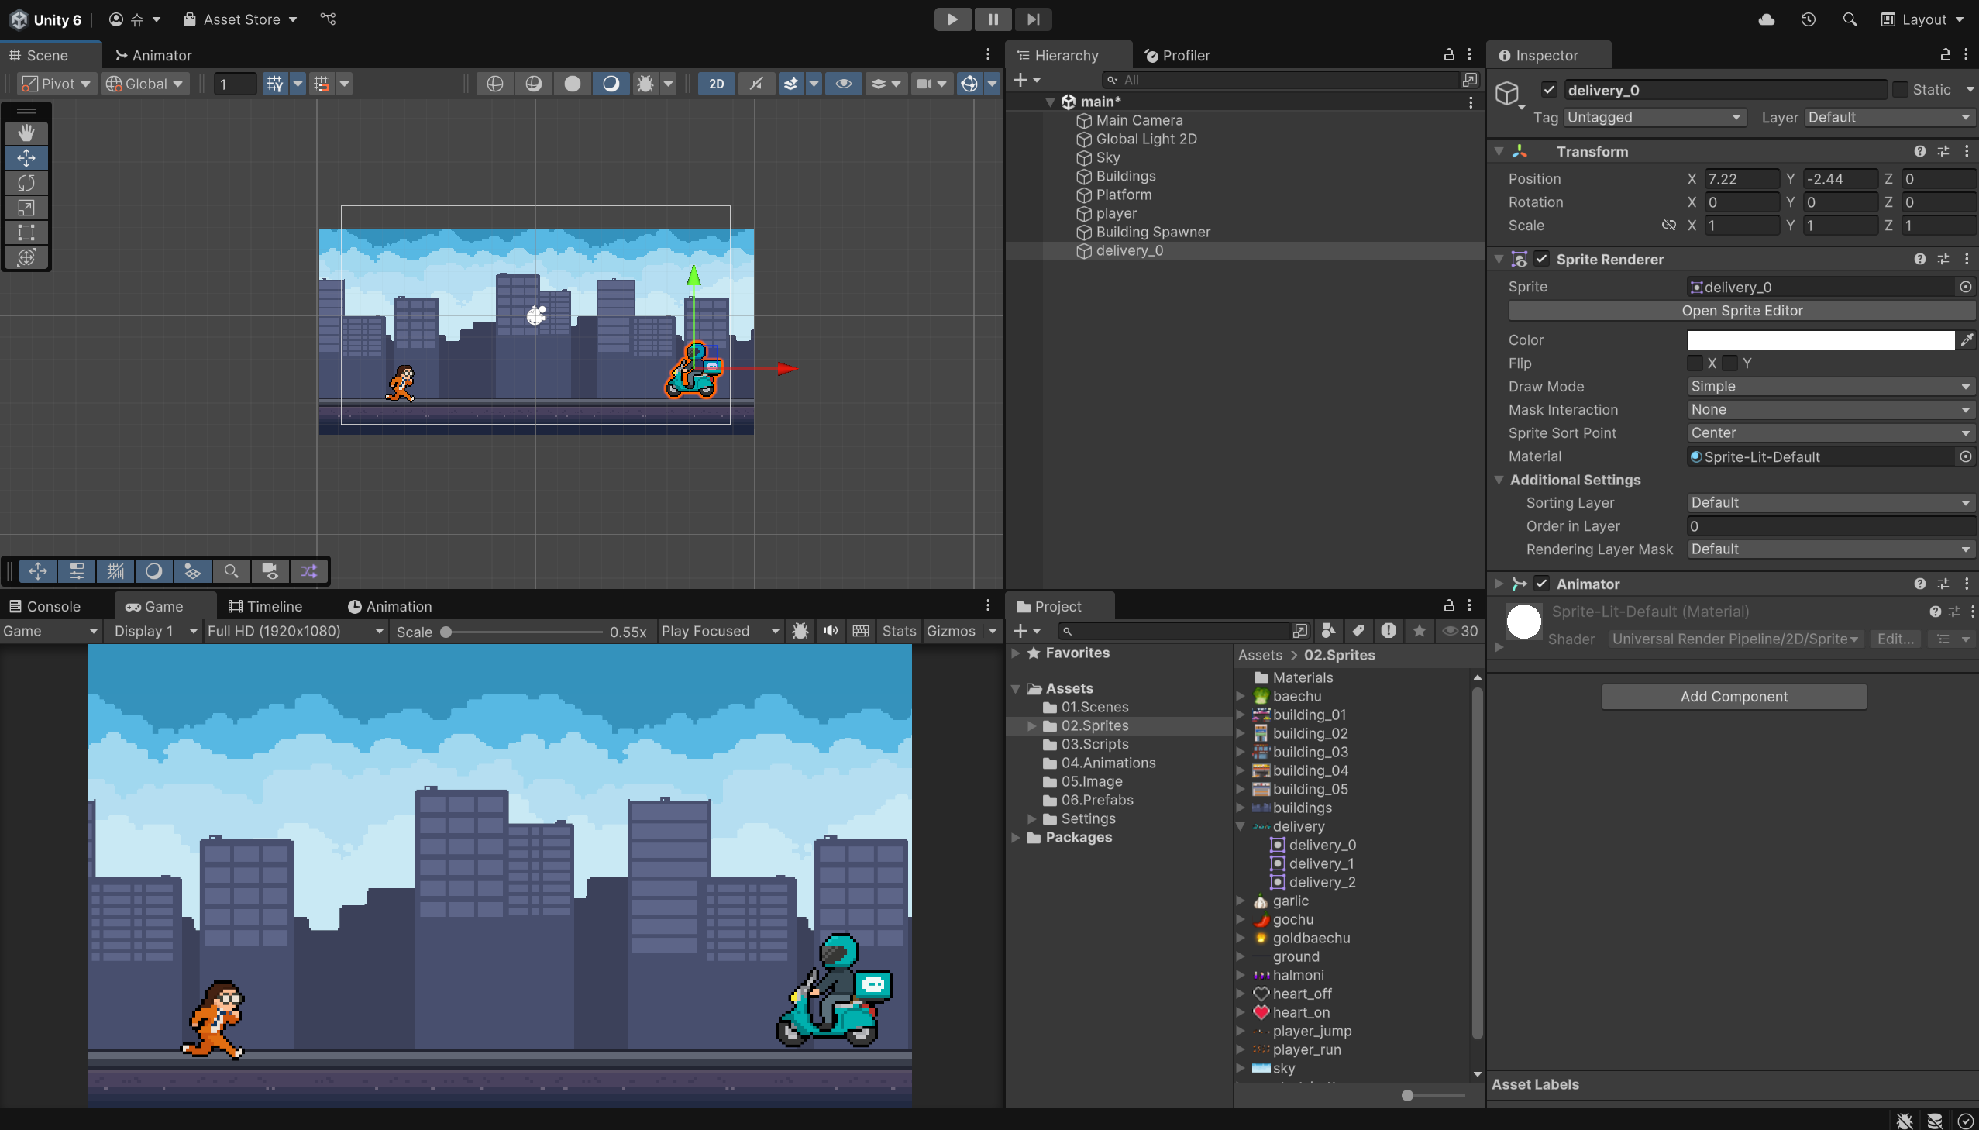Collapse the delivery sprite asset
Screen dimensions: 1979x1130
(x=1241, y=826)
